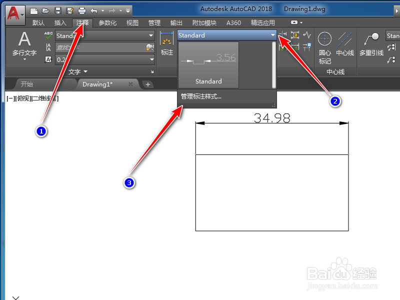Click the dimension style list scrollbar
Screen dimensions: 400x300
coord(273,65)
